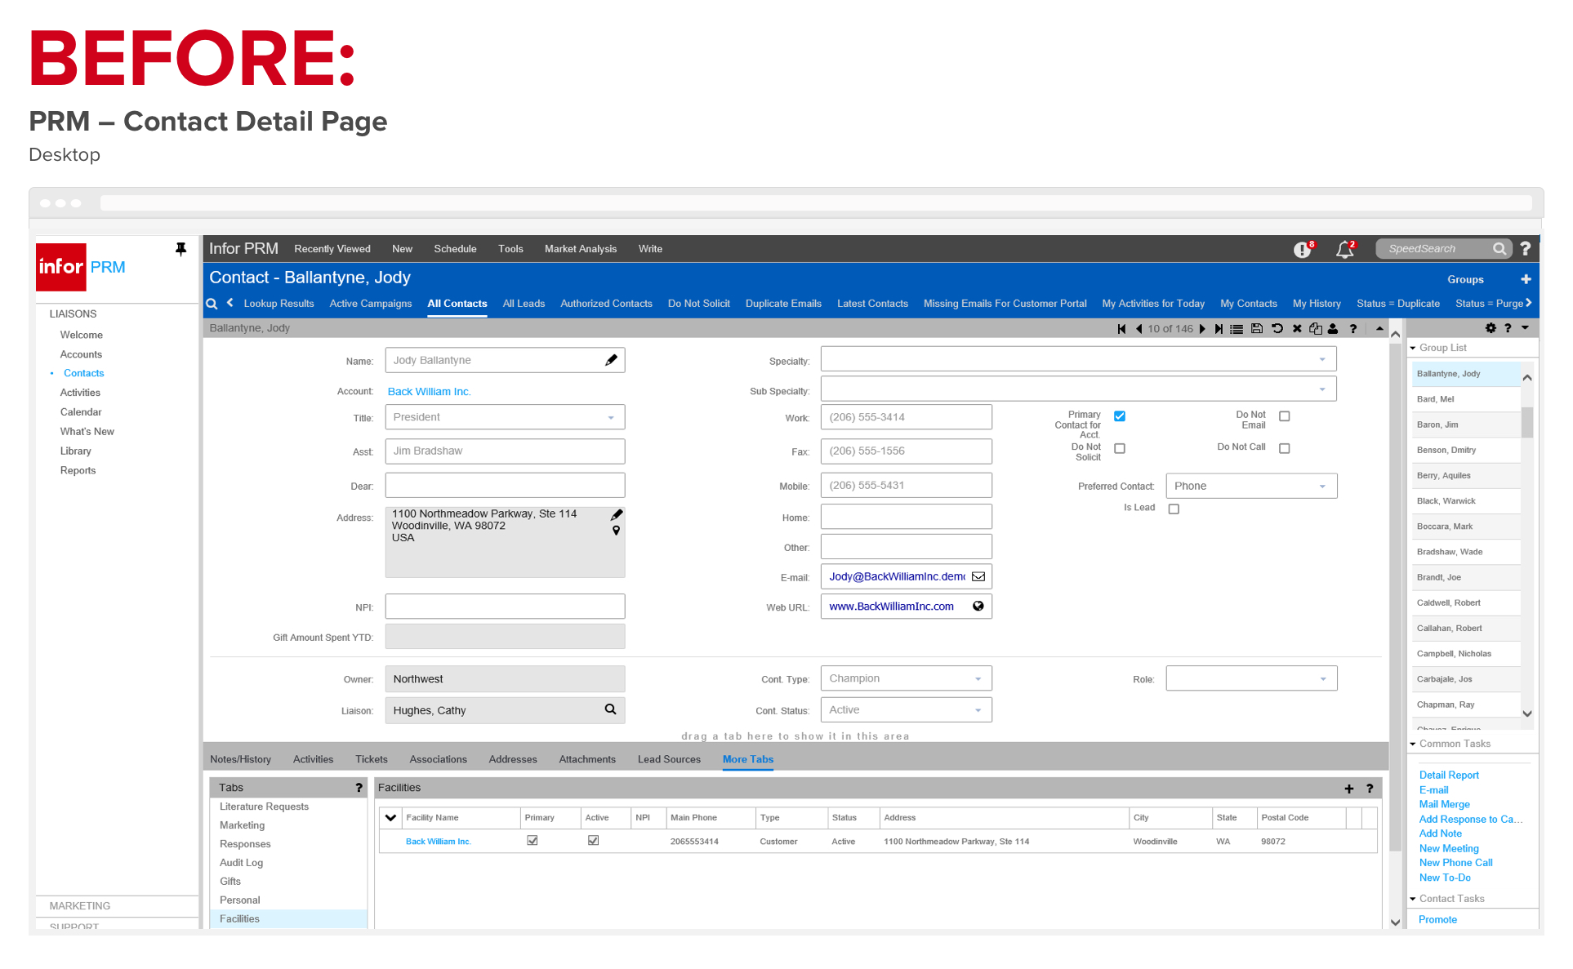1573x969 pixels.
Task: Show the address on a map with the pin
Action: click(617, 531)
